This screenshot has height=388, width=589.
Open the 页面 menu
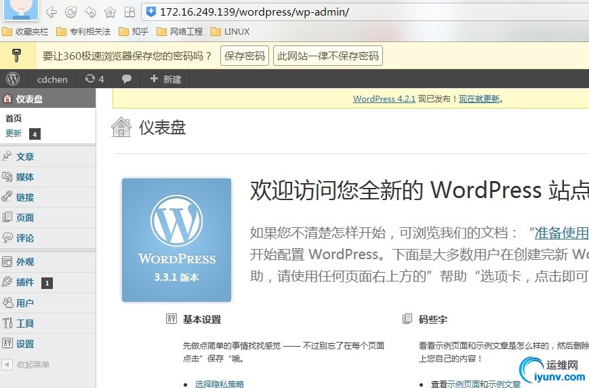point(25,217)
